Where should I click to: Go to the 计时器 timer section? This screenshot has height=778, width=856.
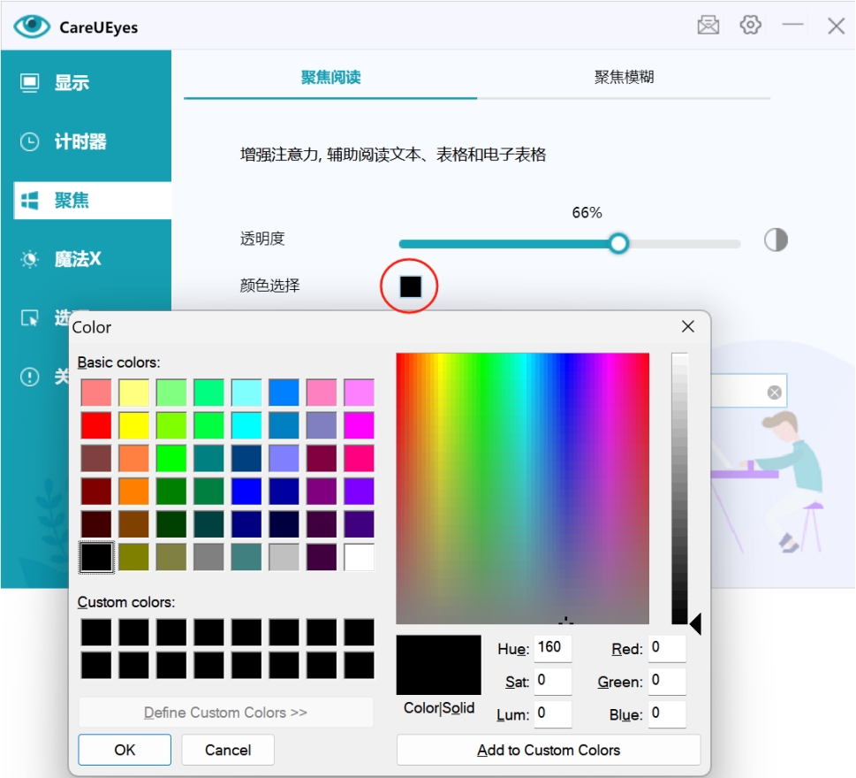coord(80,141)
